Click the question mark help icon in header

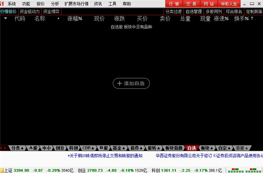coord(252,18)
